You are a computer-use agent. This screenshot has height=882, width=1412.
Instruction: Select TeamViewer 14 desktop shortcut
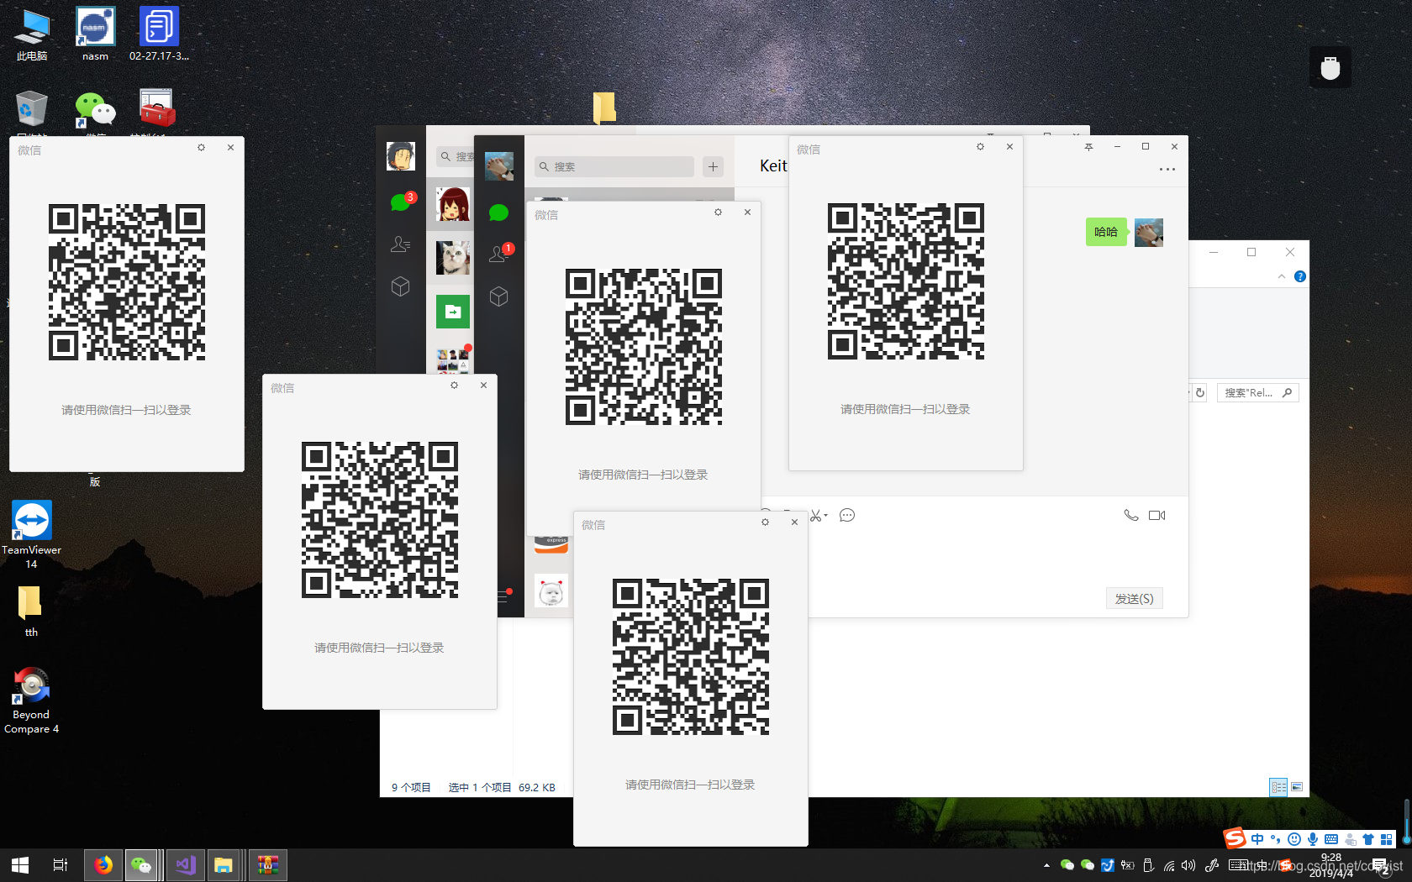click(x=31, y=534)
